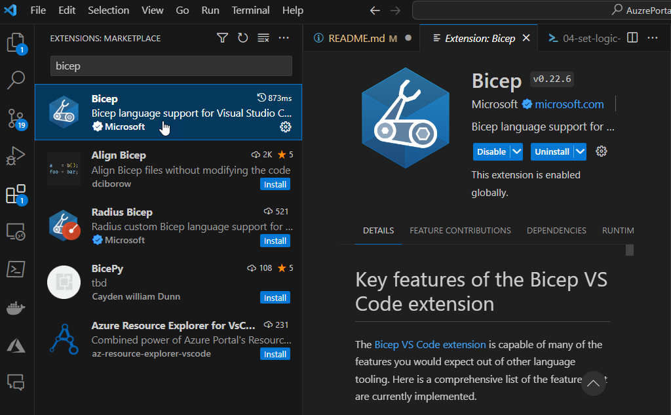
Task: Click the v0.22.6 version badge
Action: click(x=552, y=79)
